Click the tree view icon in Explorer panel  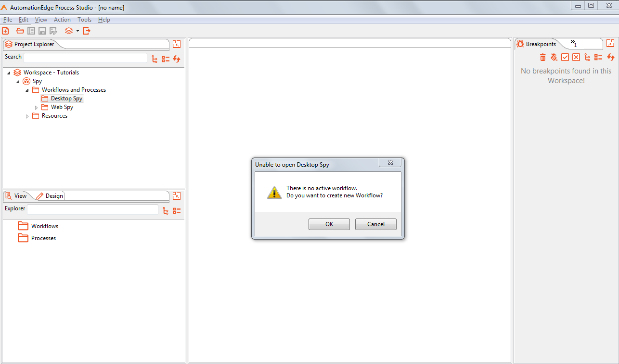(166, 211)
